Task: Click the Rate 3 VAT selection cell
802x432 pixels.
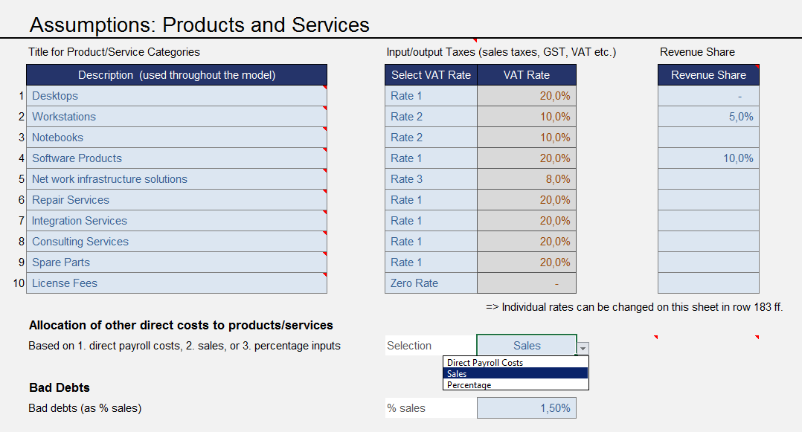Action: 432,179
